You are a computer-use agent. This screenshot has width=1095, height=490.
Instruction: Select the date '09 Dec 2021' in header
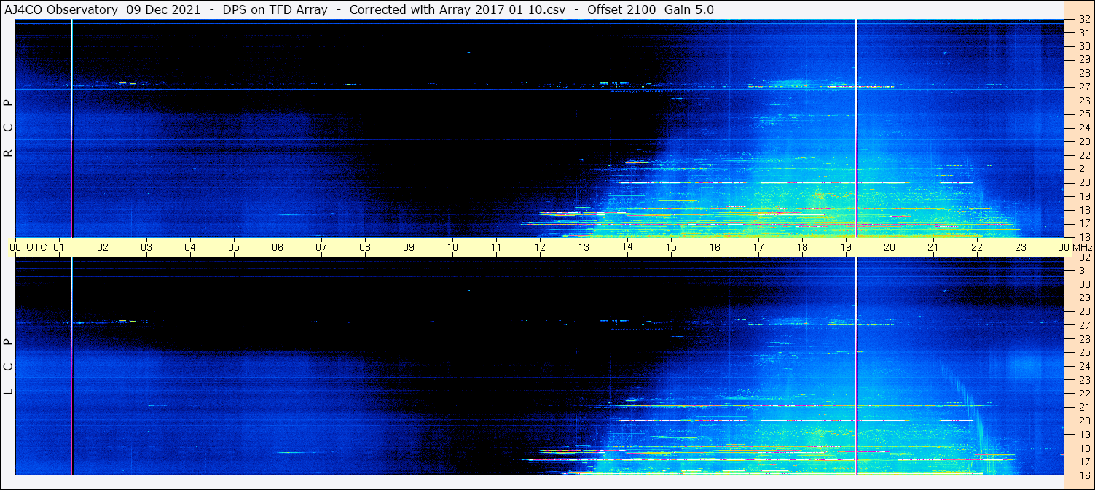pos(163,10)
